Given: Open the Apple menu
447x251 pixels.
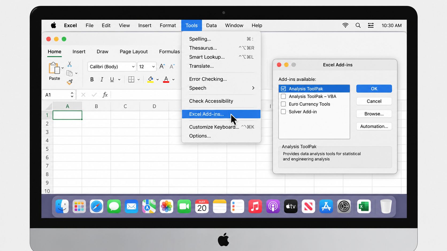Looking at the screenshot, I should click(53, 25).
